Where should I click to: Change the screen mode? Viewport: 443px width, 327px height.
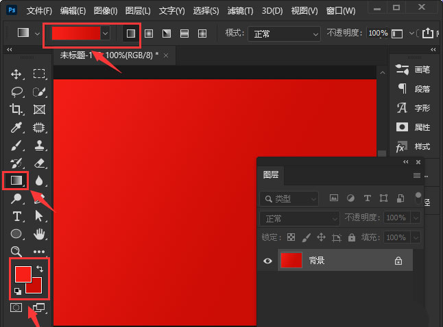point(38,307)
